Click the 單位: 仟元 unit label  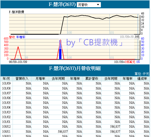click(142, 74)
